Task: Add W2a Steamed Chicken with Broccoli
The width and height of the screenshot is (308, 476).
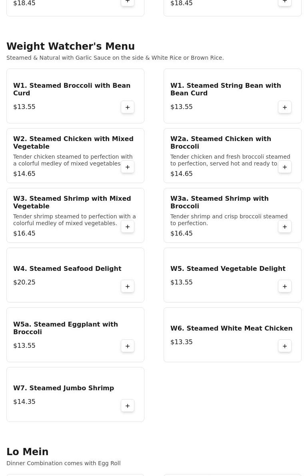Action: (x=285, y=167)
